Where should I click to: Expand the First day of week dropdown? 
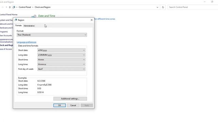point(61,69)
